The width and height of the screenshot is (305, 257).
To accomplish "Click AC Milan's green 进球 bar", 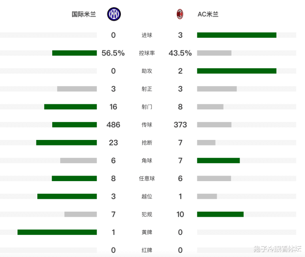I will (x=236, y=35).
